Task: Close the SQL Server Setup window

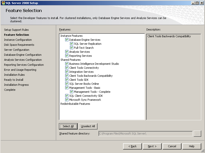Action: tap(202, 3)
